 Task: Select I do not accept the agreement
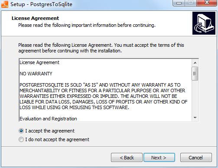(21, 139)
